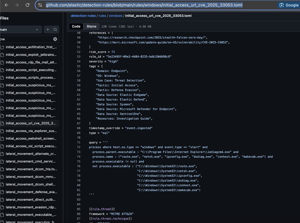Screen dimensions: 300x223
Task: Click the browser back arrow
Action: 7,5
